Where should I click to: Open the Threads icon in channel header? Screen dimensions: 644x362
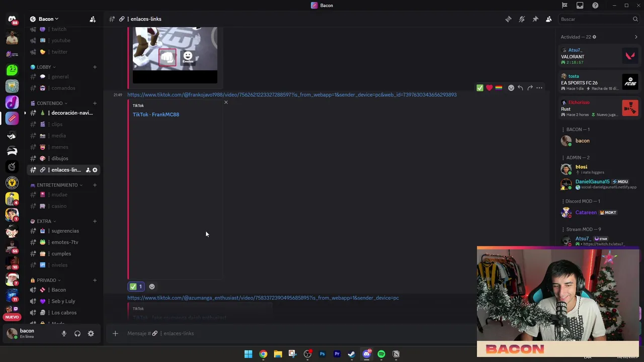pos(508,19)
